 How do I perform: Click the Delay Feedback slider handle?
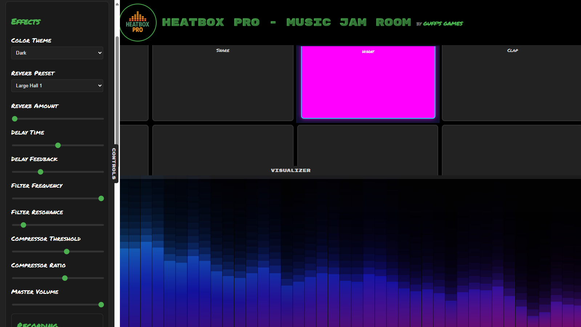click(41, 172)
